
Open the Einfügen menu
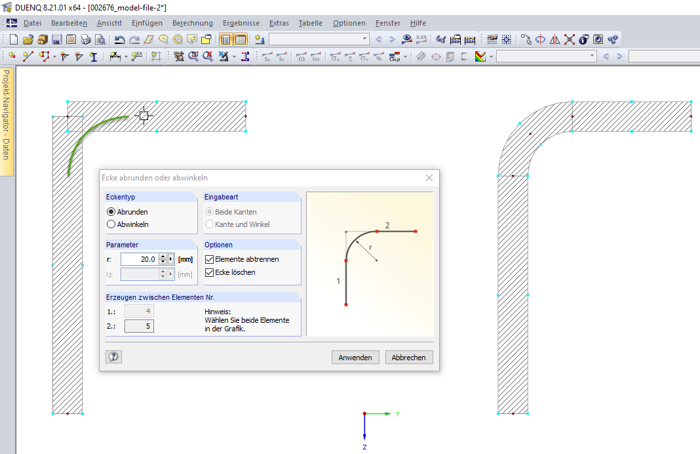pyautogui.click(x=147, y=23)
